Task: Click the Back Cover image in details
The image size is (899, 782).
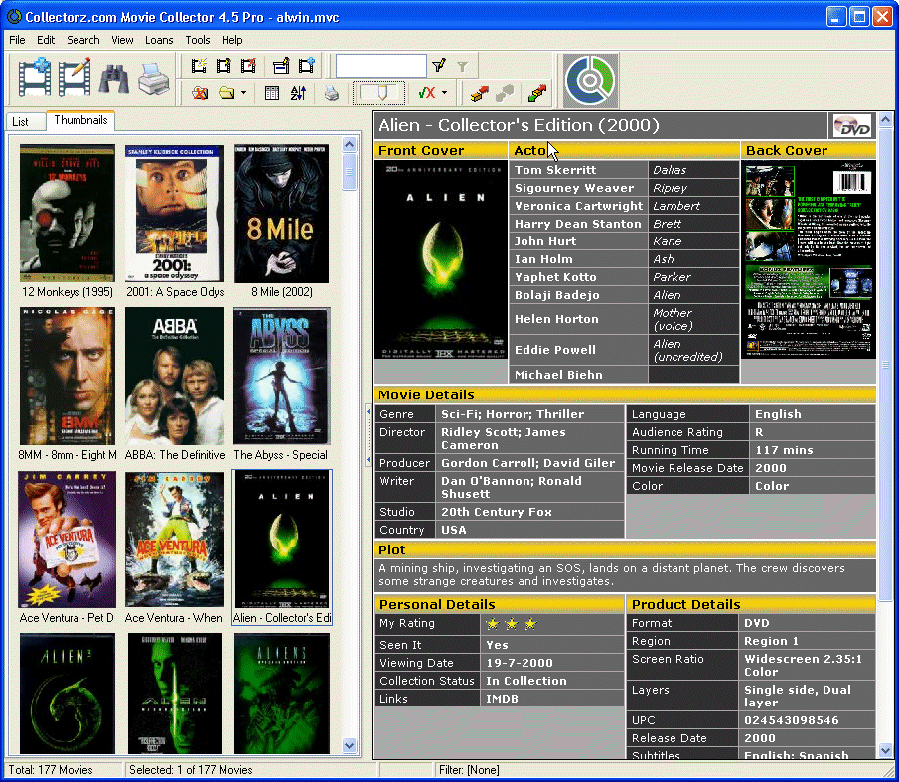Action: click(x=809, y=259)
